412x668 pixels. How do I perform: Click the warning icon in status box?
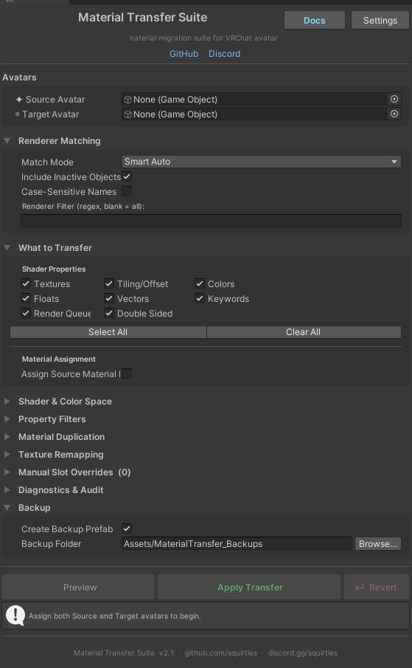click(15, 616)
